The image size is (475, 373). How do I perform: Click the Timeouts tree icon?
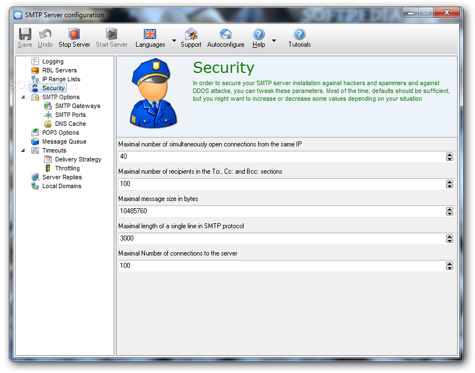point(35,150)
